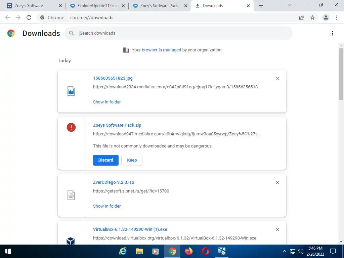Switch to the Zoey's Software tab
Viewport: 344px width, 258px height.
click(29, 6)
